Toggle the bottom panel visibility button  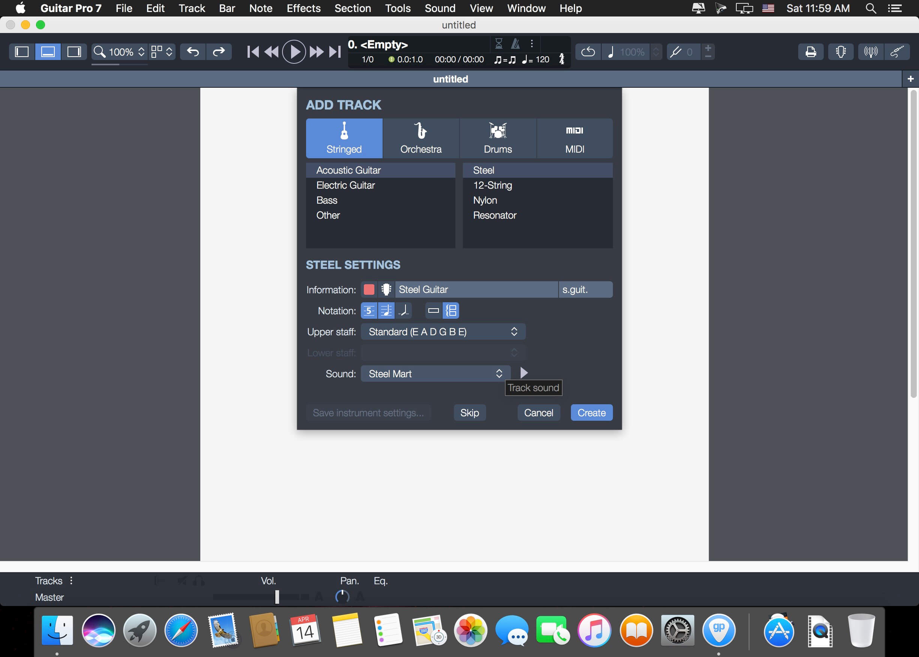(x=48, y=52)
